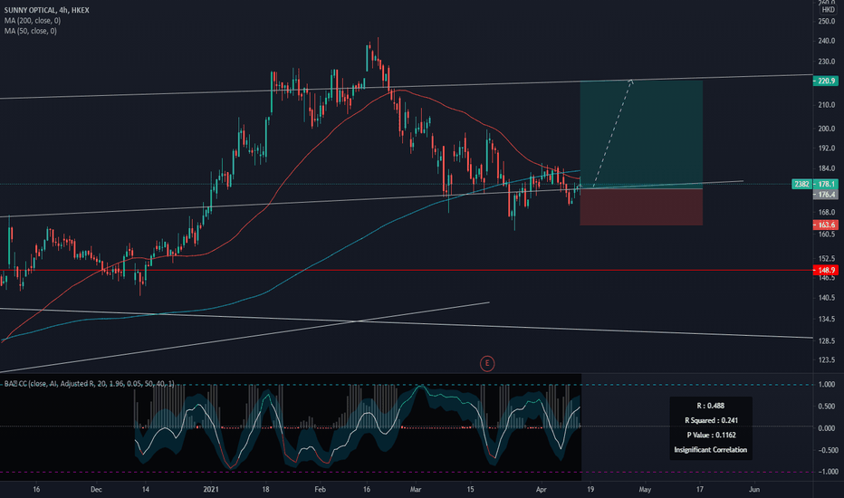Click the 2021 date label on time axis

click(x=211, y=489)
